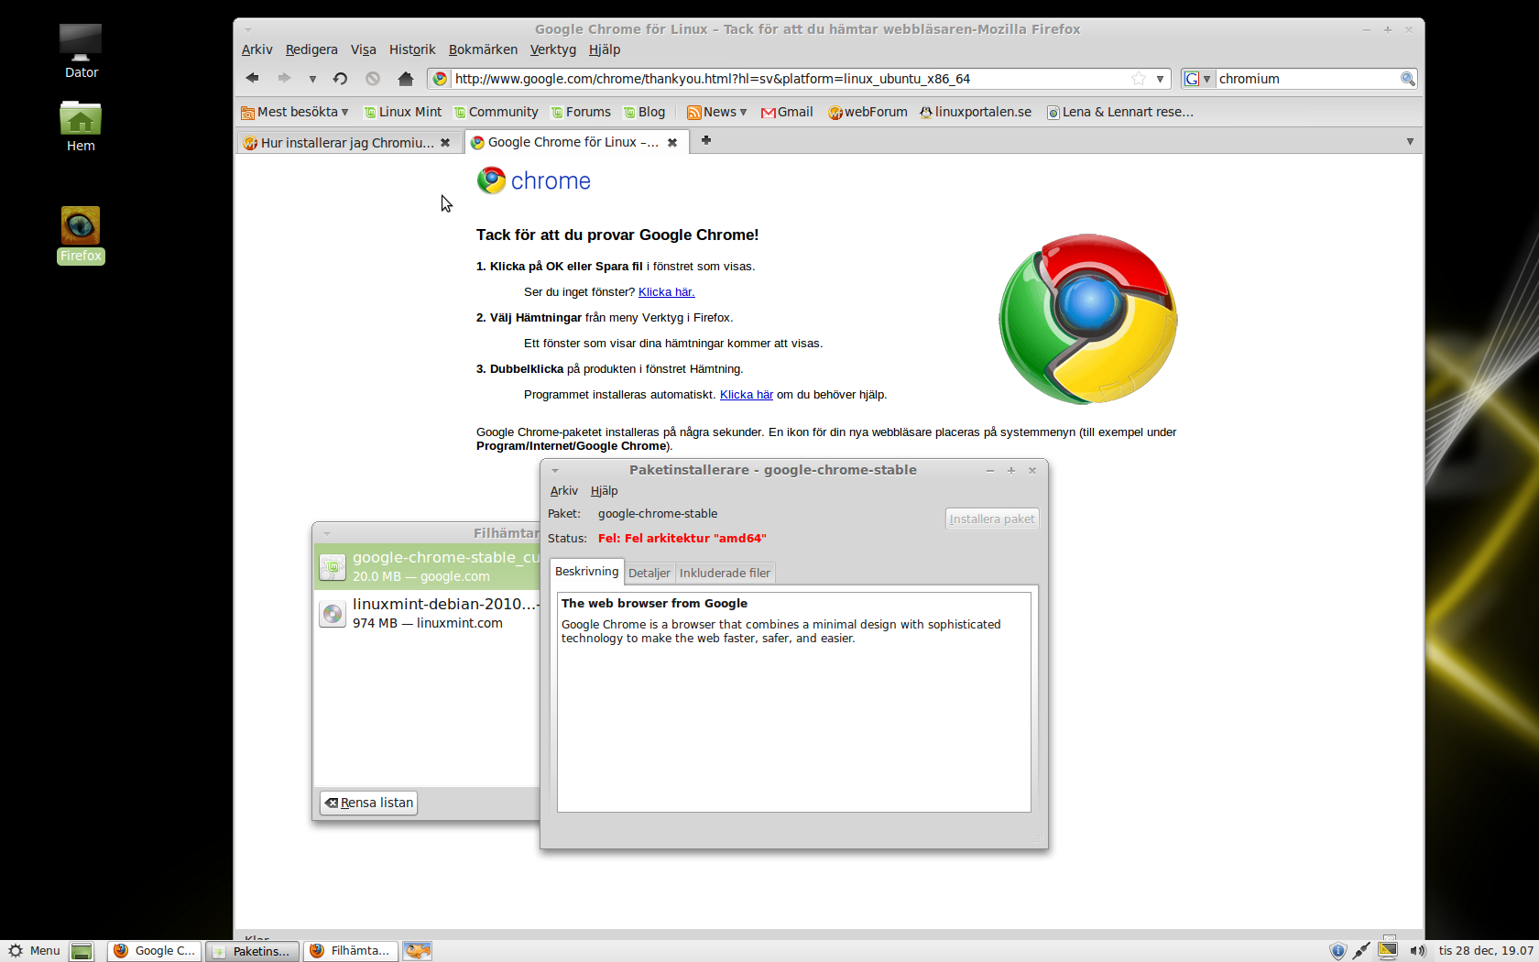The width and height of the screenshot is (1539, 962).
Task: Expand the News feed dropdown
Action: pos(717,112)
